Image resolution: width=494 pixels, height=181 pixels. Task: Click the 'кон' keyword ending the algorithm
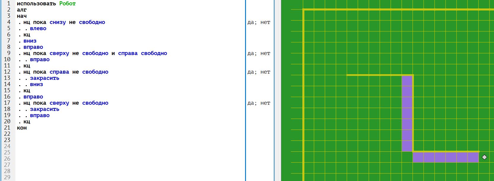22,128
